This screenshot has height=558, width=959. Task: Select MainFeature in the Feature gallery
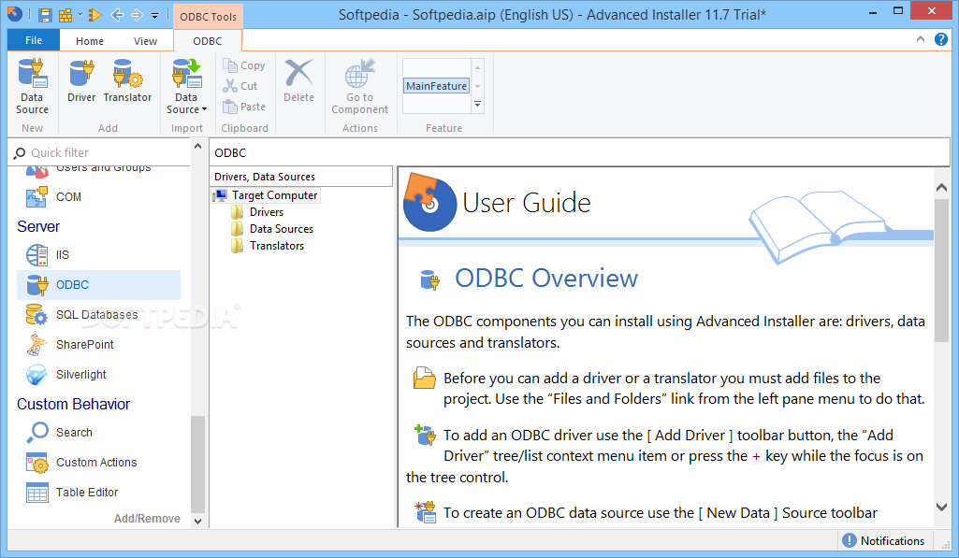point(436,86)
